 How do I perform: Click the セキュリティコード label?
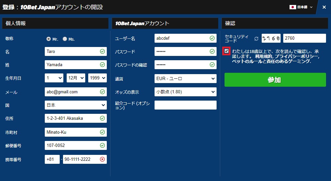[x=236, y=39]
